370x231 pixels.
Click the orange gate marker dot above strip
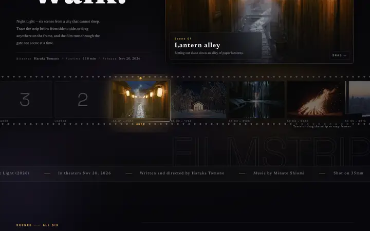pos(140,78)
